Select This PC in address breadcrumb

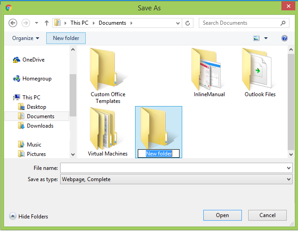79,23
